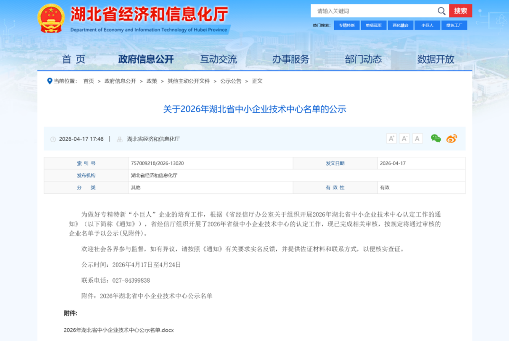Share the notice via Weibo icon
509x341 pixels.
coord(452,138)
